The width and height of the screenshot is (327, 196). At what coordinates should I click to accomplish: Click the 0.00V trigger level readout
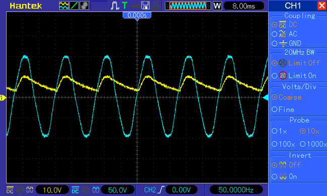point(181,190)
